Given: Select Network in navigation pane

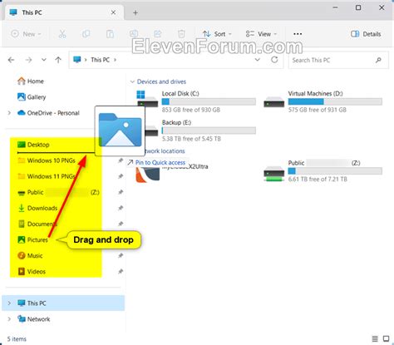Looking at the screenshot, I should coord(33,319).
